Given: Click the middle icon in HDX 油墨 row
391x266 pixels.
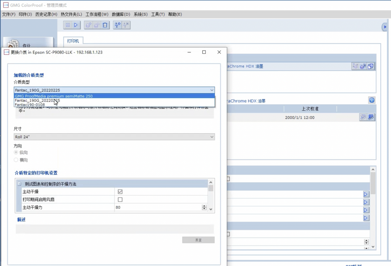Looking at the screenshot, I should 363,66.
